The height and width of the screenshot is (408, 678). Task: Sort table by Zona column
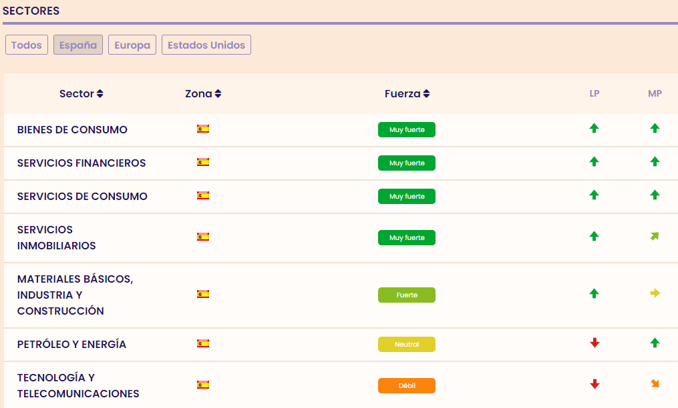click(x=203, y=94)
